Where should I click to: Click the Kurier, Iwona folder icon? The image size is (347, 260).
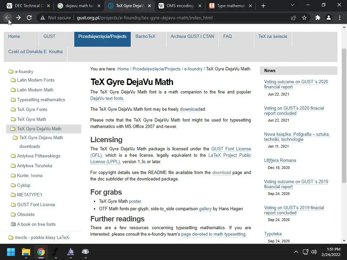(13, 176)
